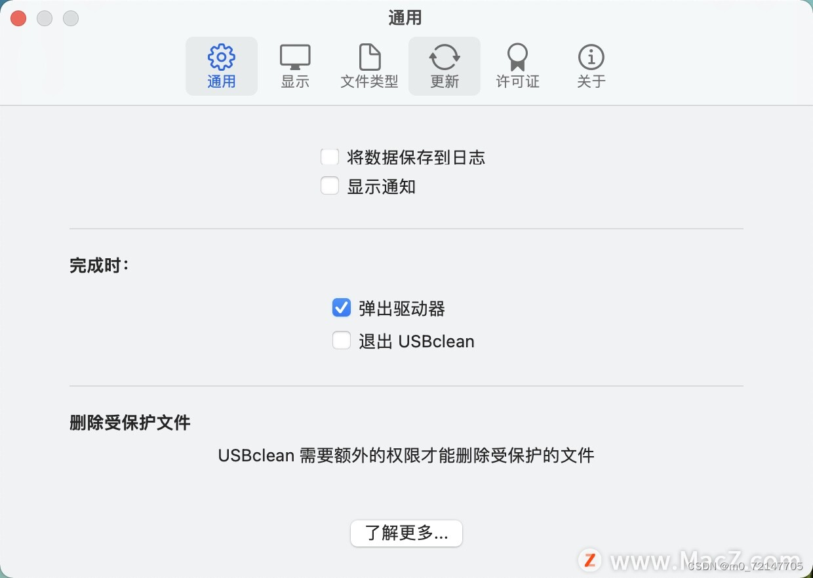Image resolution: width=813 pixels, height=578 pixels.
Task: Switch to the 文件类型 tab label
Action: click(370, 82)
